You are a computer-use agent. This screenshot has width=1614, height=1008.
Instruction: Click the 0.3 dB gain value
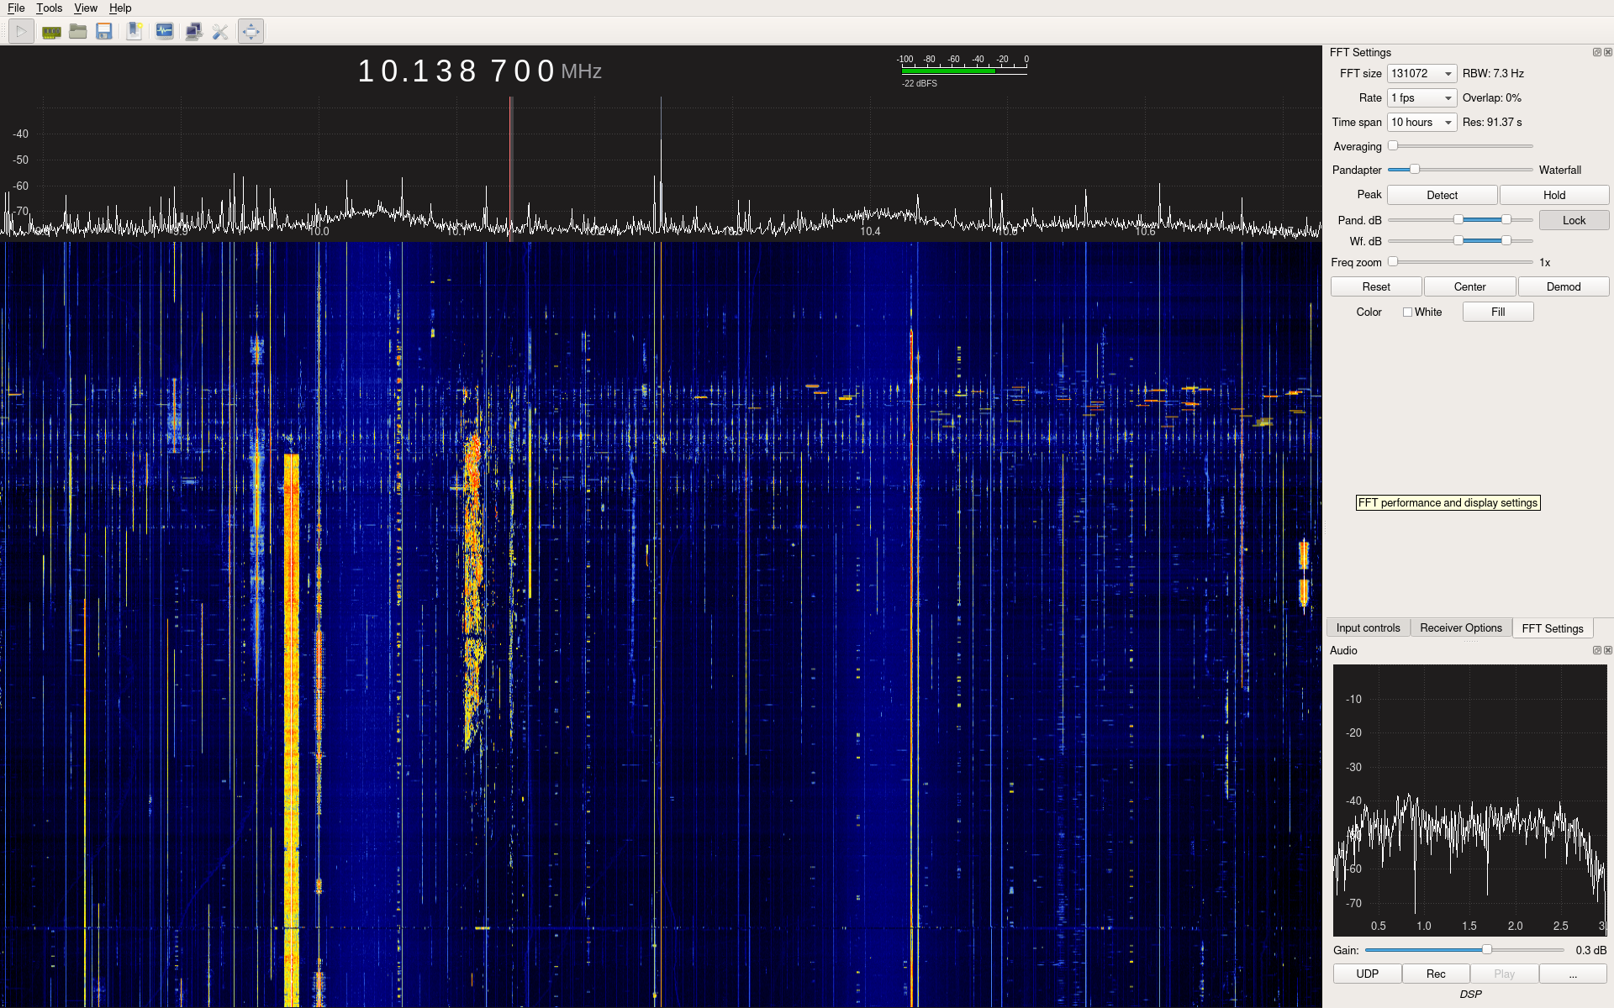(1590, 950)
